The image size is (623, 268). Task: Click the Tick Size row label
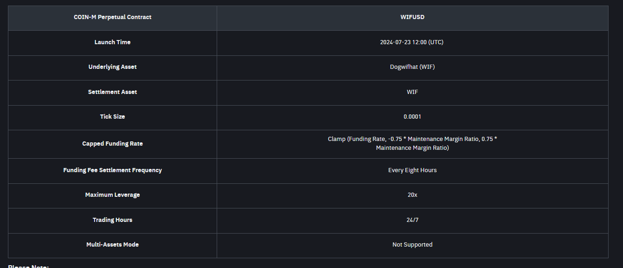[x=112, y=117]
